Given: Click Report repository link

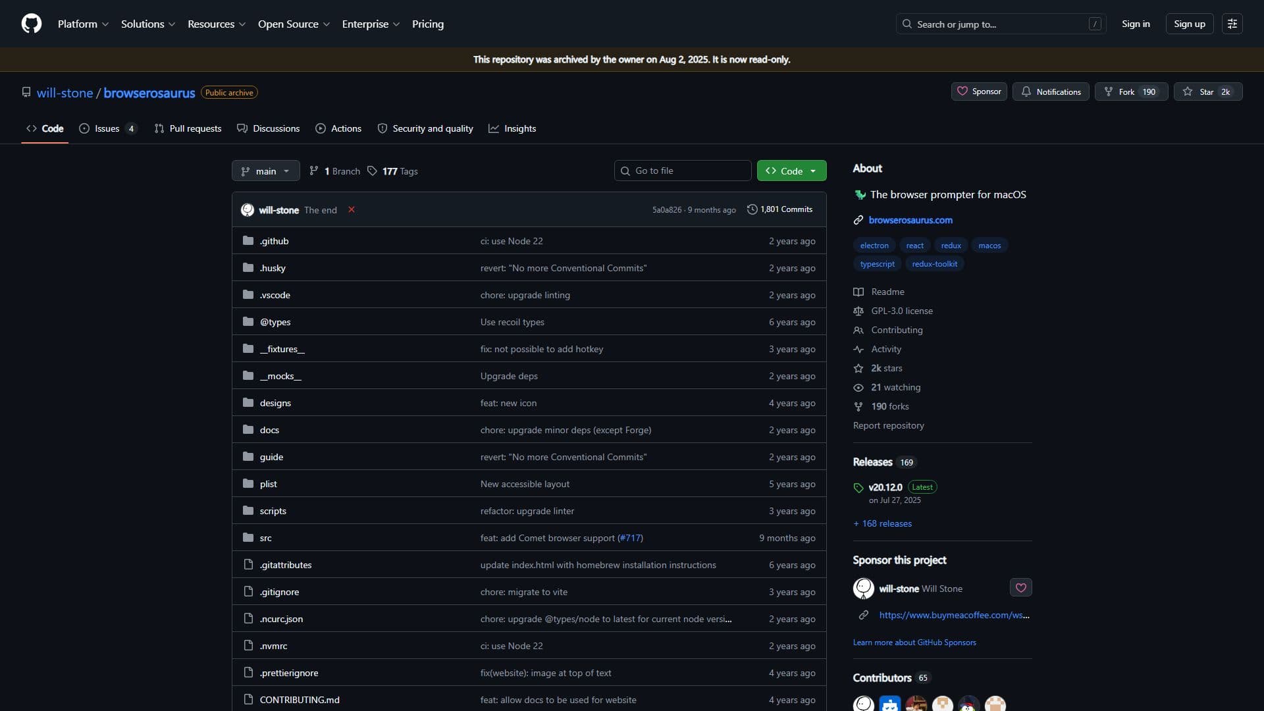Looking at the screenshot, I should click(x=889, y=425).
